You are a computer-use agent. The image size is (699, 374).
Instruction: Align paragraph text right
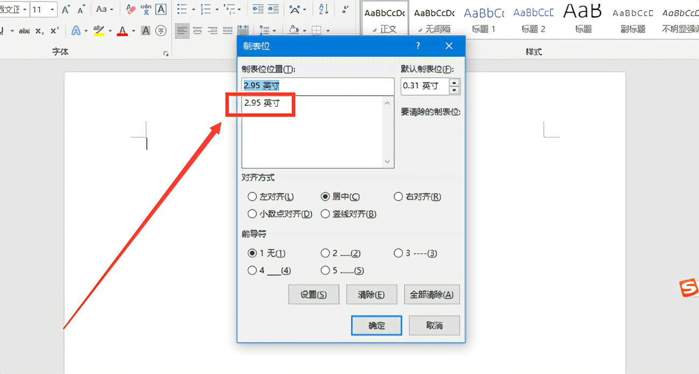[x=212, y=31]
